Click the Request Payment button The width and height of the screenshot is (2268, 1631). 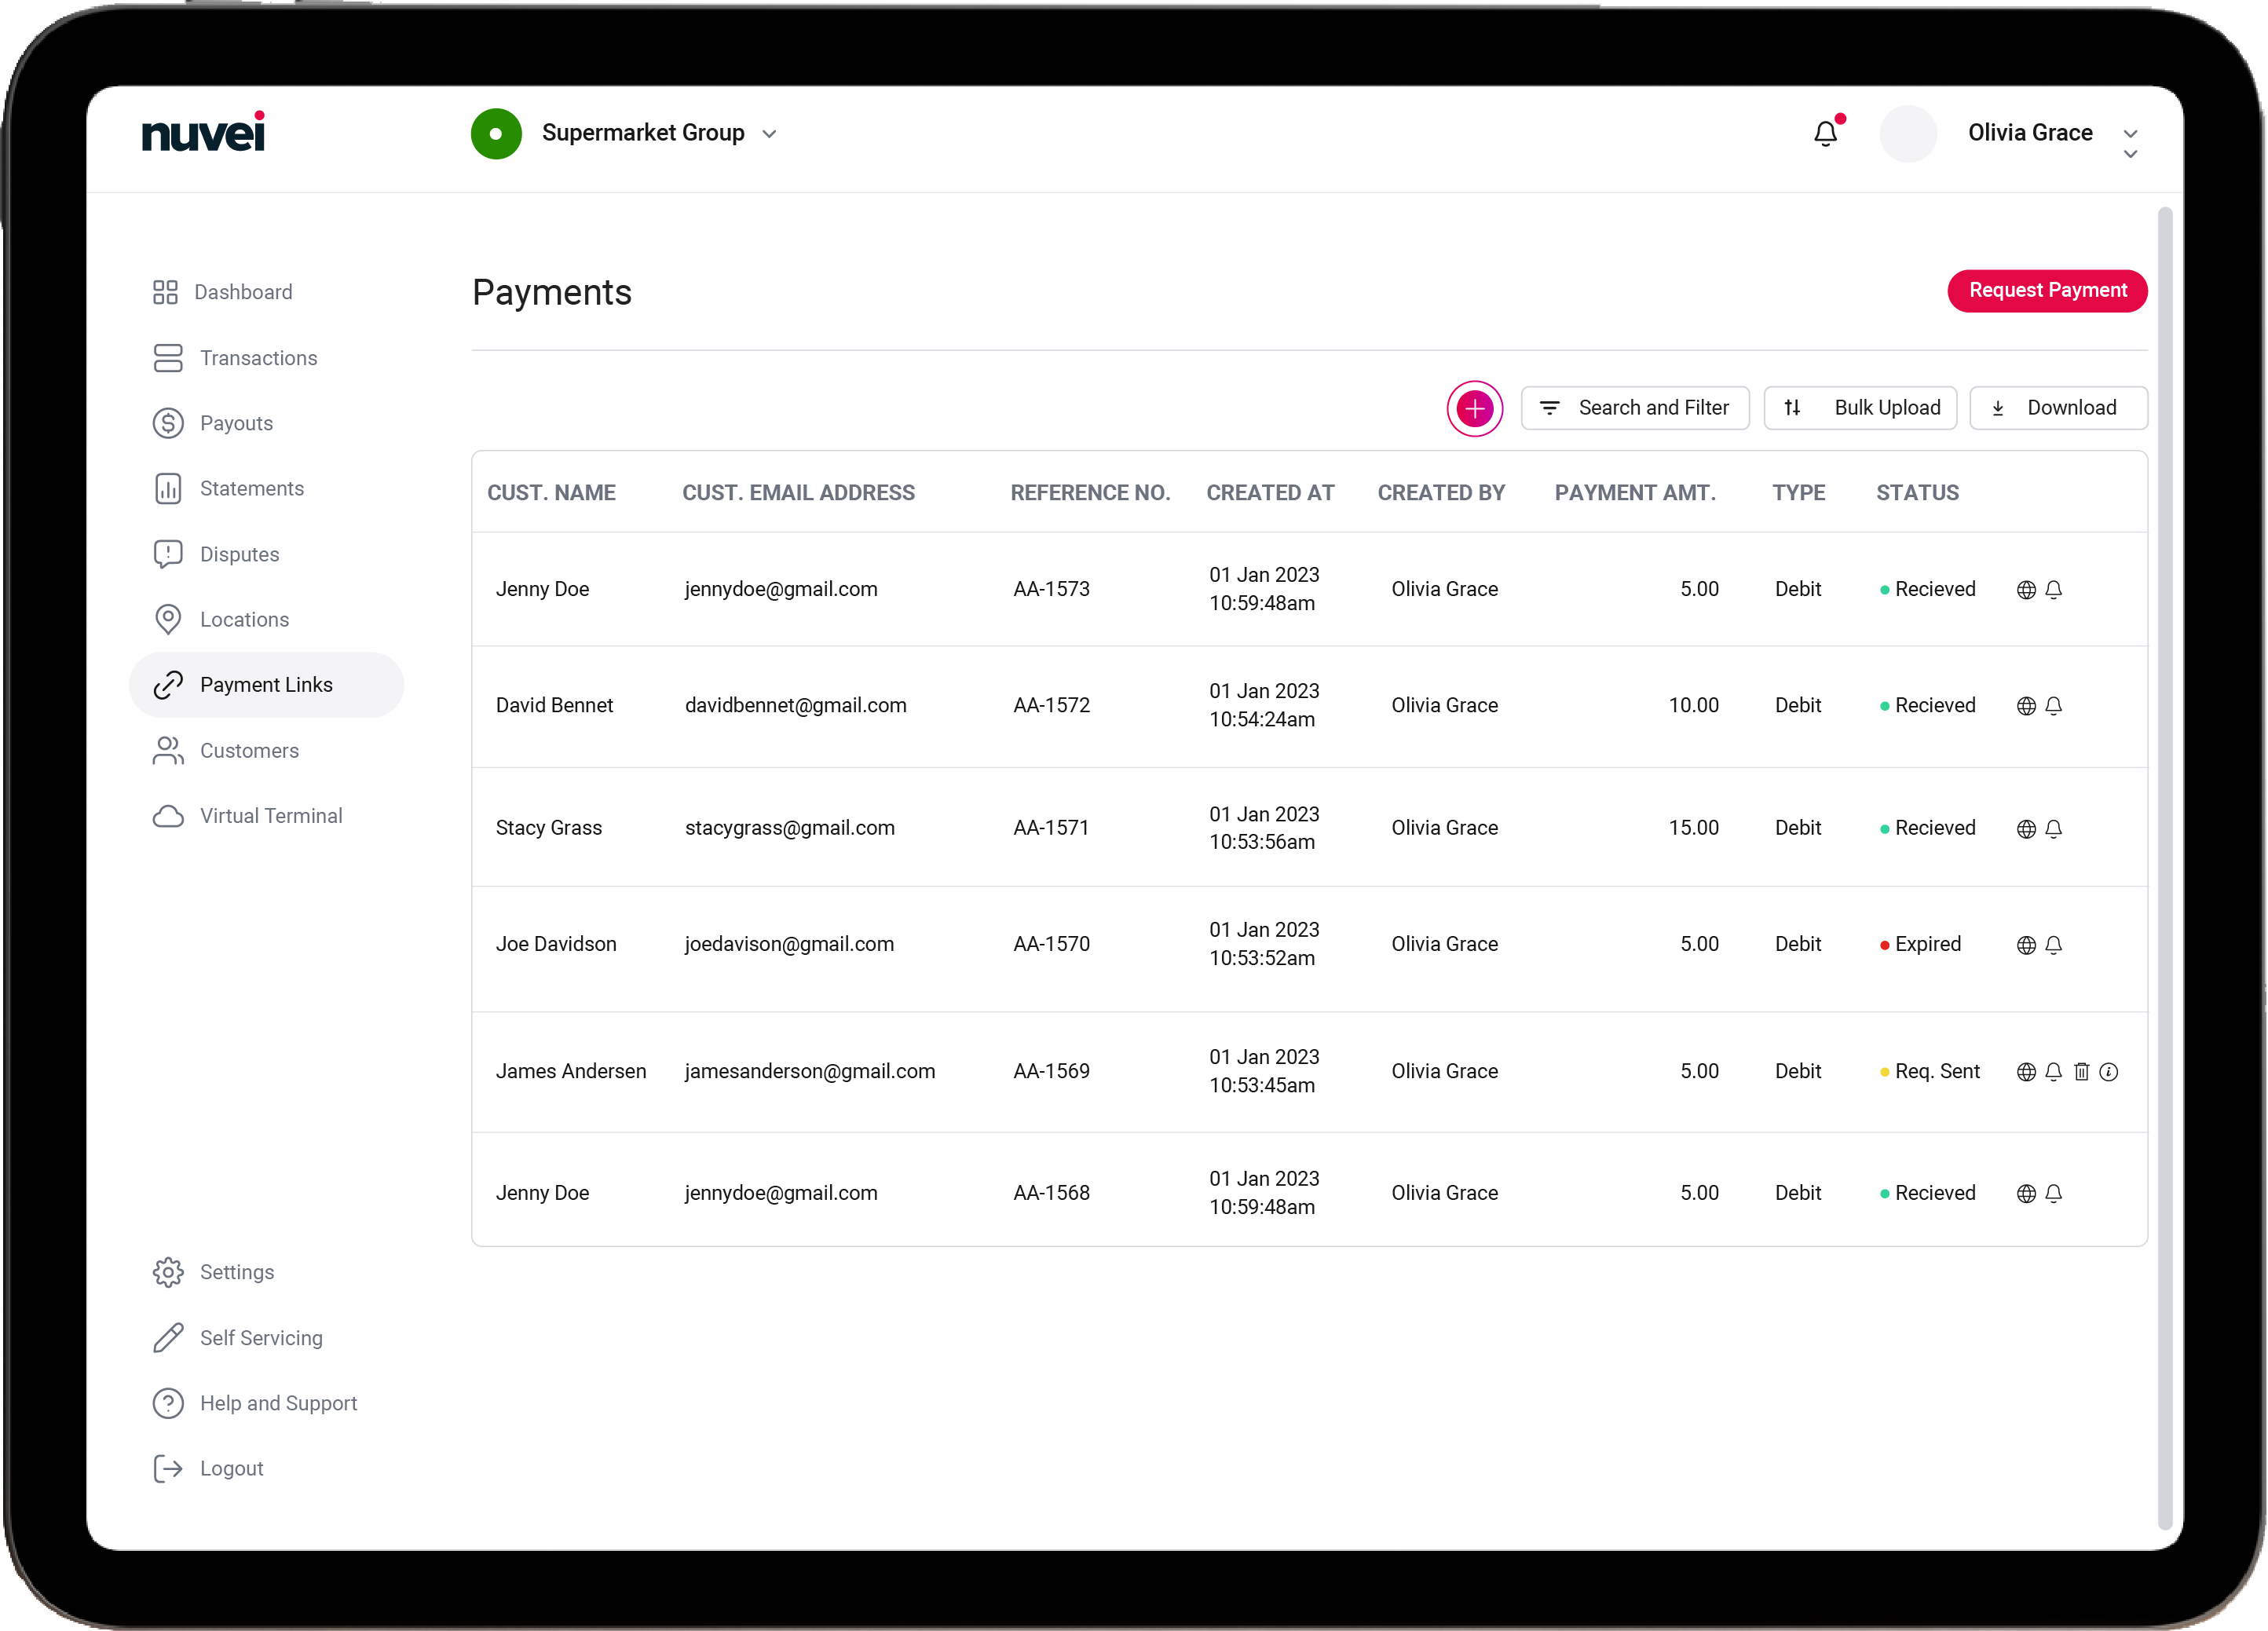click(2048, 291)
